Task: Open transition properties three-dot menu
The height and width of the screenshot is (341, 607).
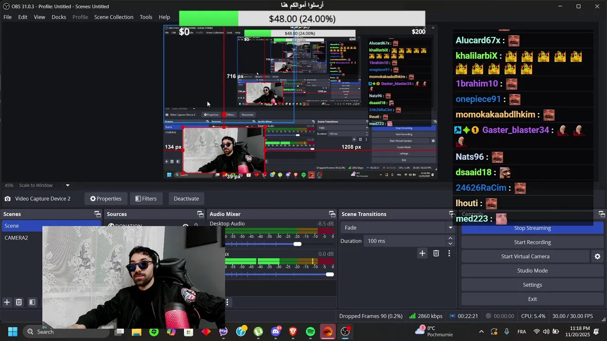Action: (449, 253)
